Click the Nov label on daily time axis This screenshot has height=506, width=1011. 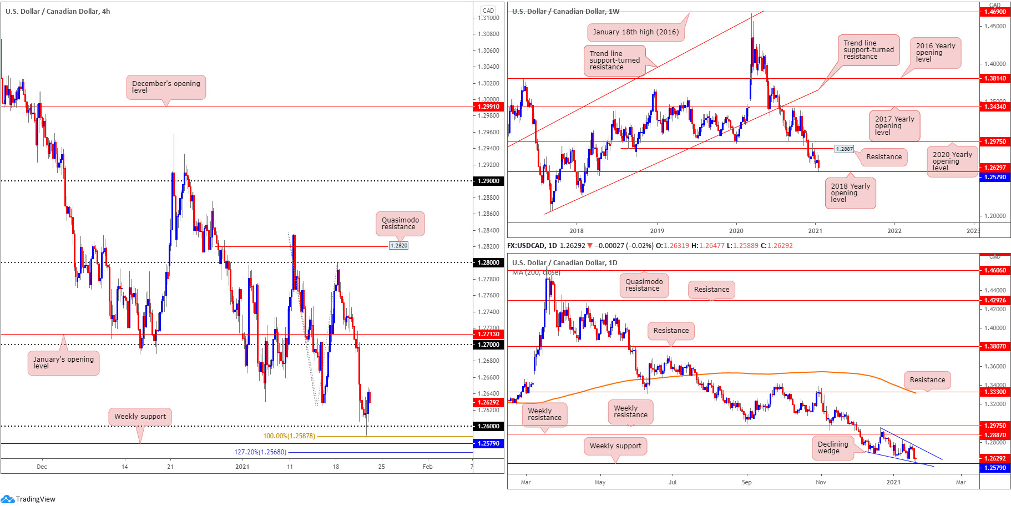[x=821, y=482]
